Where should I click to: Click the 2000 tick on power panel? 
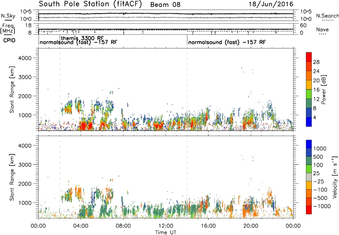coord(25,96)
